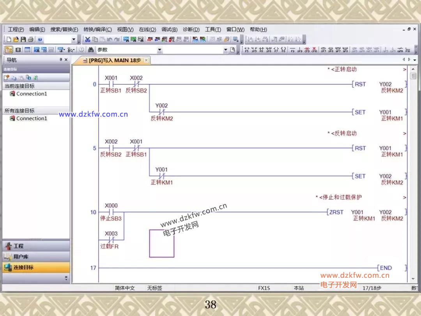Click the binoculars find icon

coord(91,50)
